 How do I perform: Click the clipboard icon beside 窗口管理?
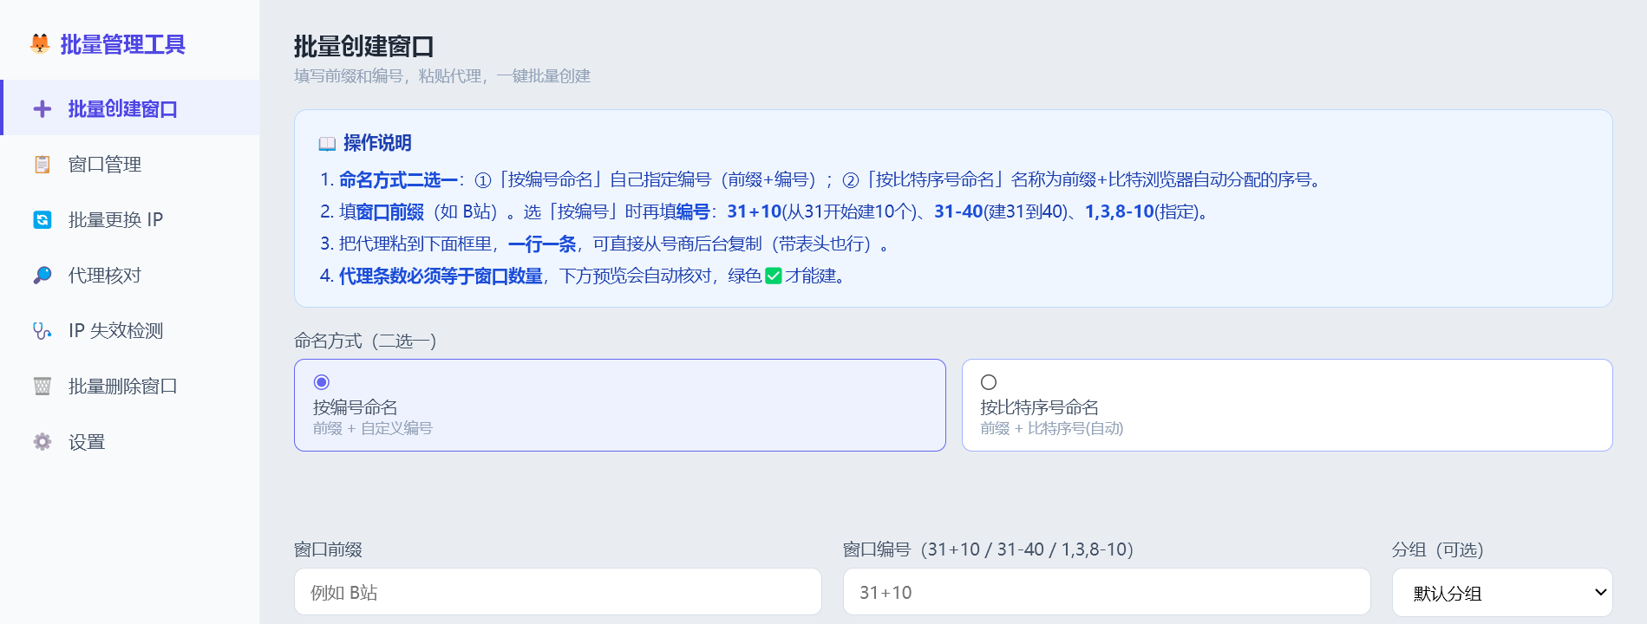pos(42,165)
